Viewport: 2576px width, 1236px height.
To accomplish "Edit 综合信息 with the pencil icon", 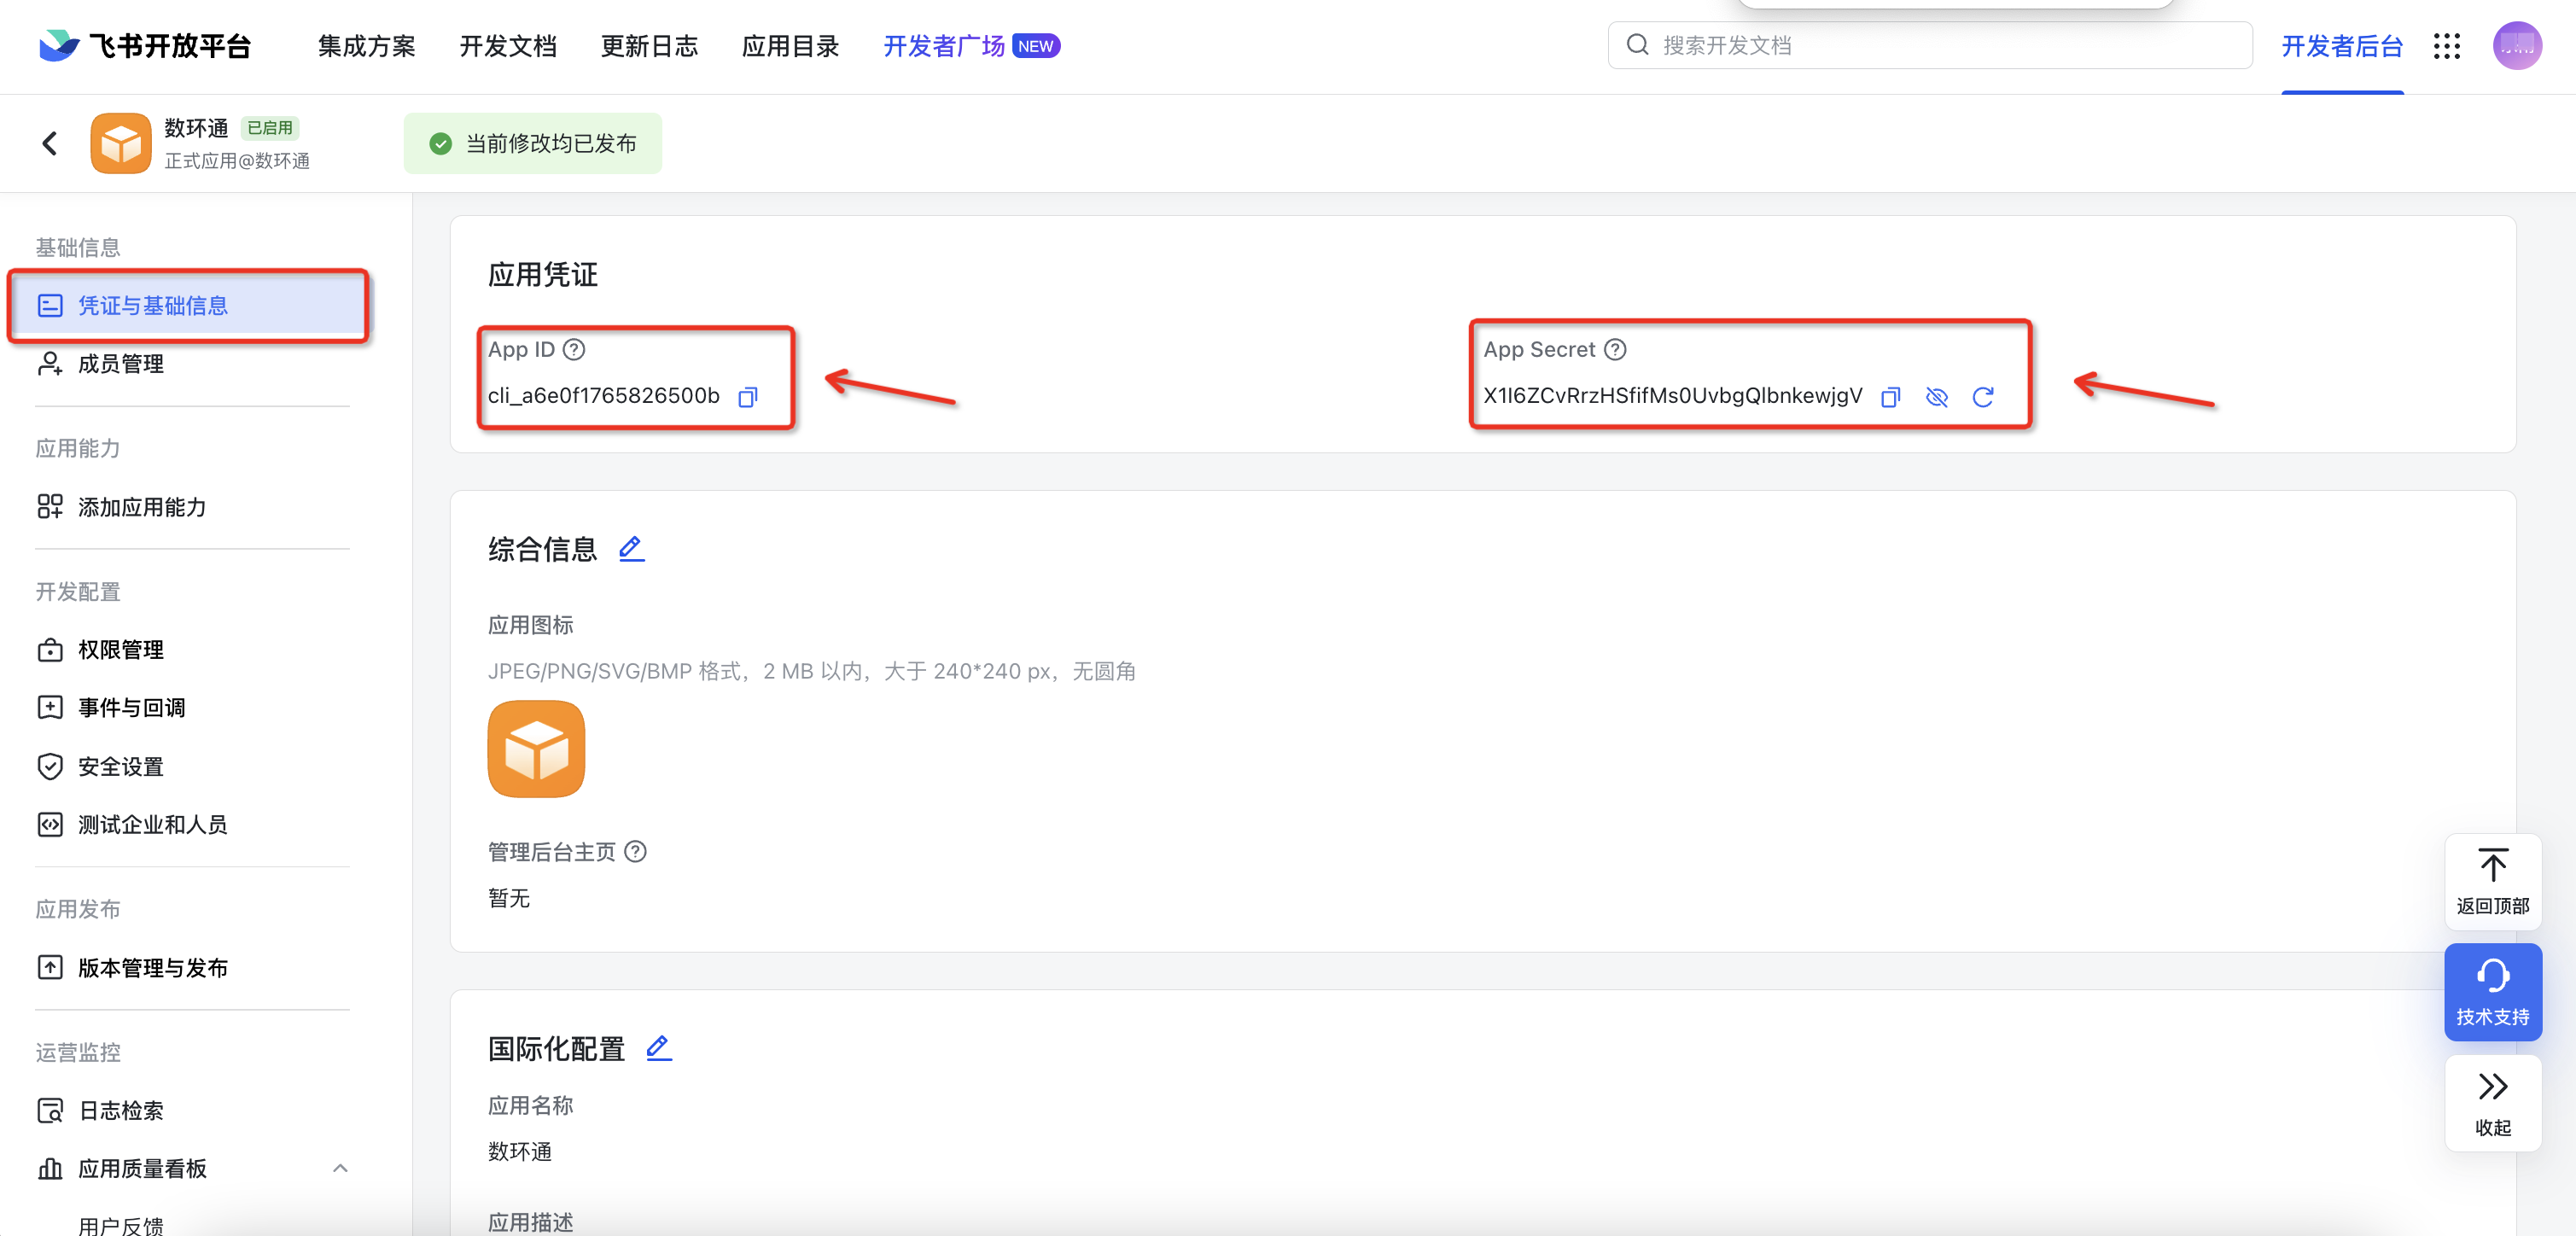I will 631,549.
